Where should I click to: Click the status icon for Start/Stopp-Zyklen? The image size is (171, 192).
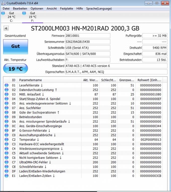click(7, 99)
